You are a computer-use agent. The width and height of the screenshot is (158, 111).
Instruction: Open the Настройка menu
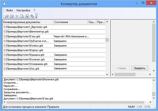tap(23, 10)
